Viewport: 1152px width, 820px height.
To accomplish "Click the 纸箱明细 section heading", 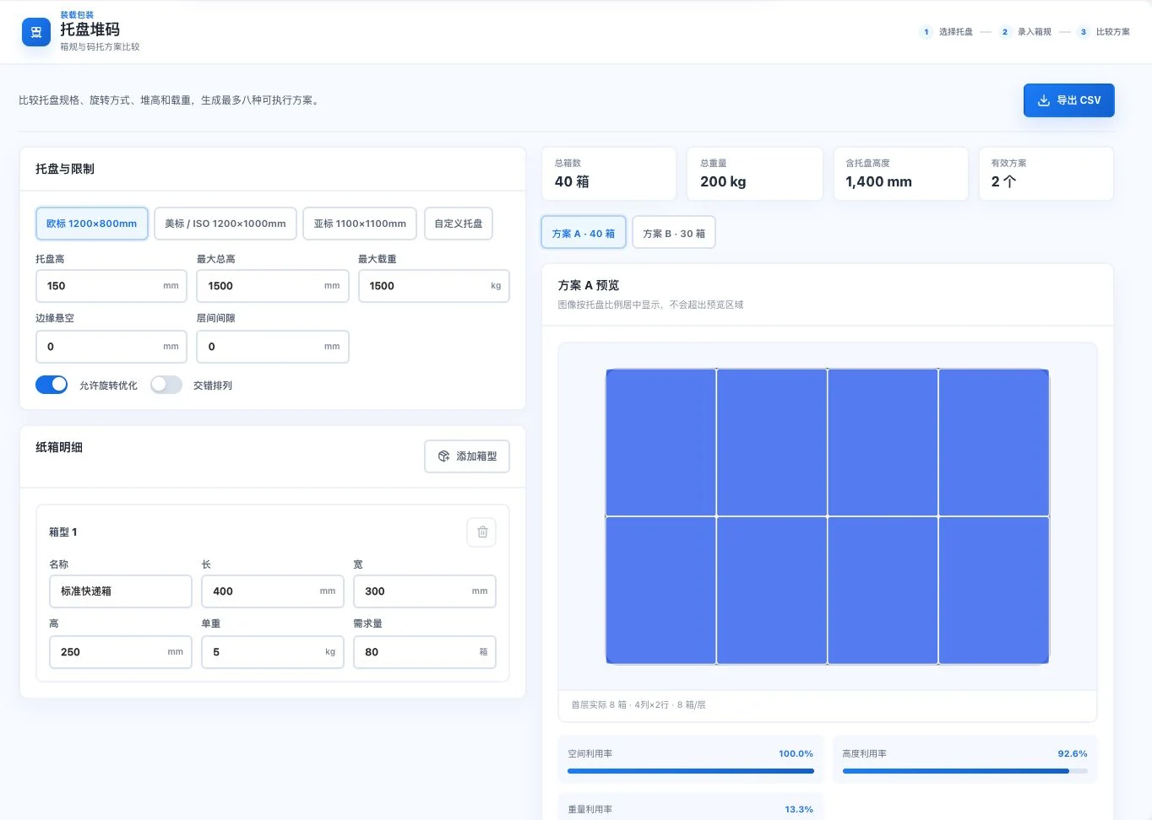I will pyautogui.click(x=59, y=447).
